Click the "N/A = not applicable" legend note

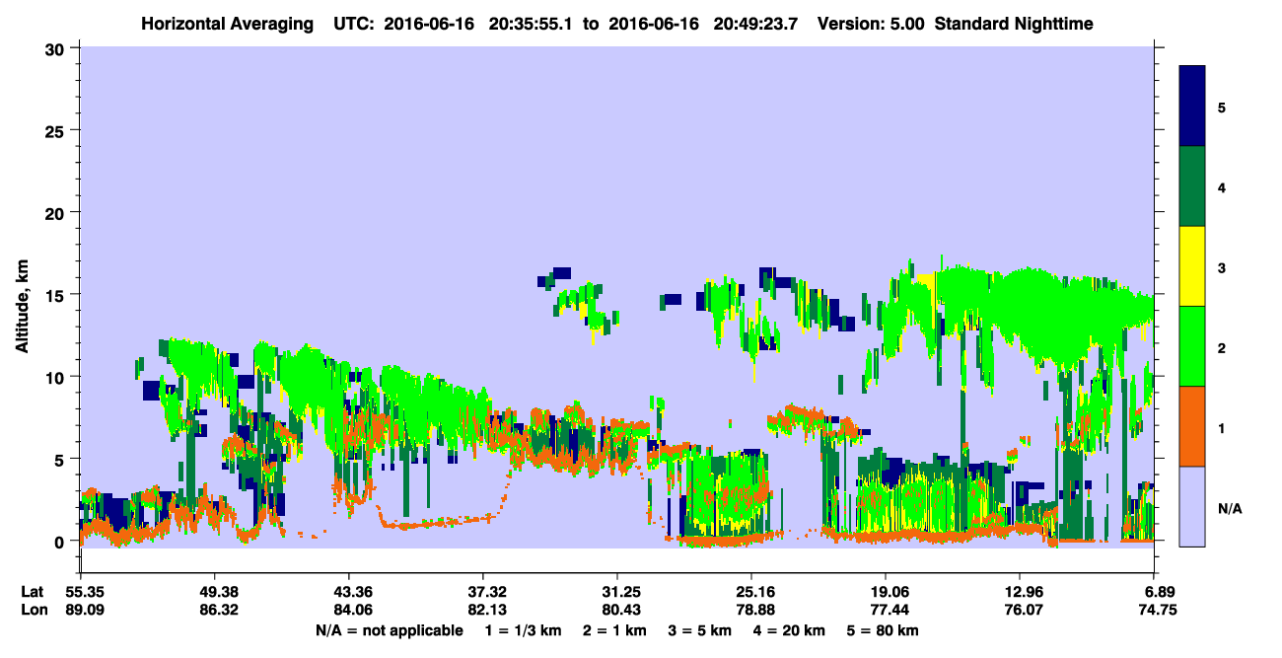(x=389, y=629)
